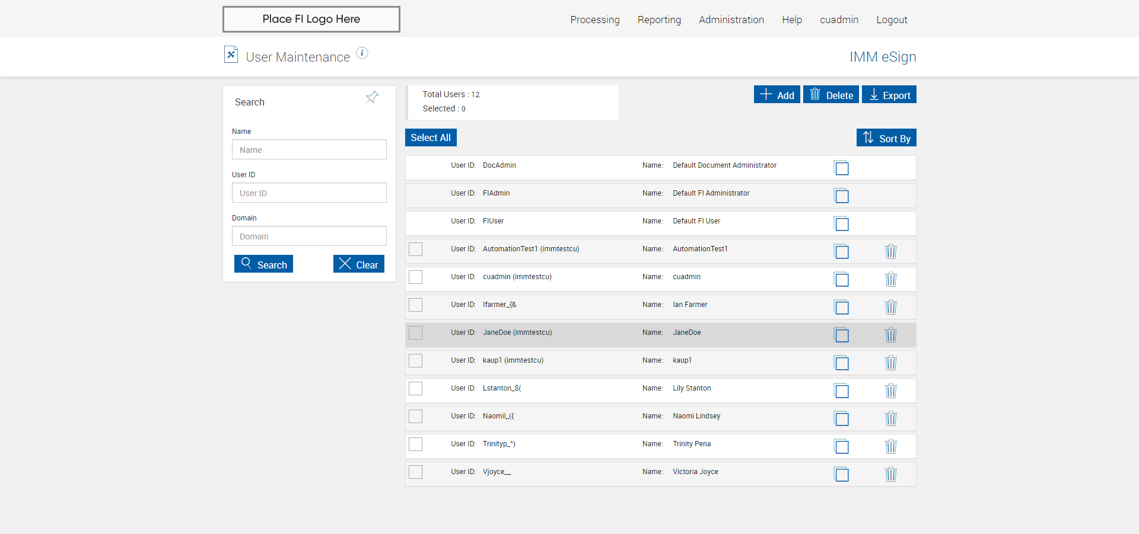Open details icon for DocAdmin user
This screenshot has width=1139, height=534.
841,168
